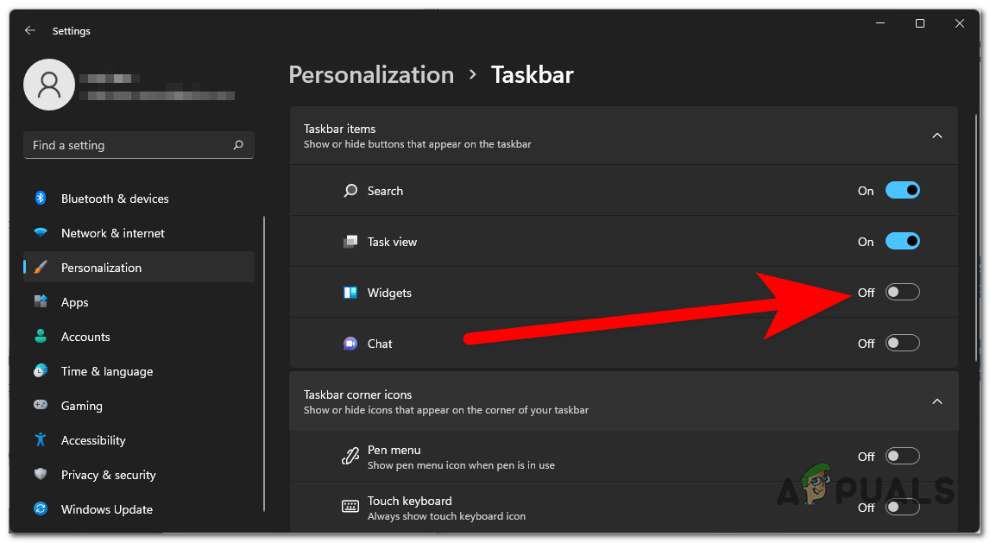Click the back arrow in Settings header
The height and width of the screenshot is (543, 990).
point(30,30)
